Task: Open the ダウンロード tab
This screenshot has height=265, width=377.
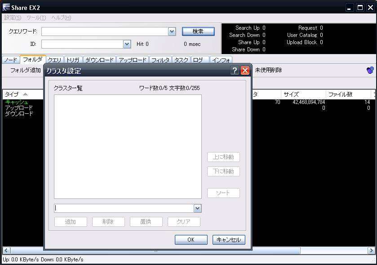Action: point(99,60)
